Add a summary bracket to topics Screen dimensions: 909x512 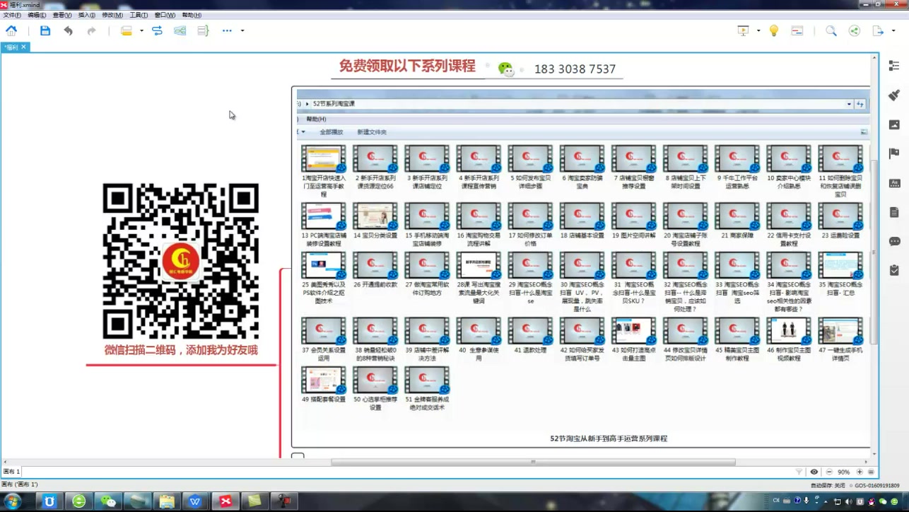(204, 30)
